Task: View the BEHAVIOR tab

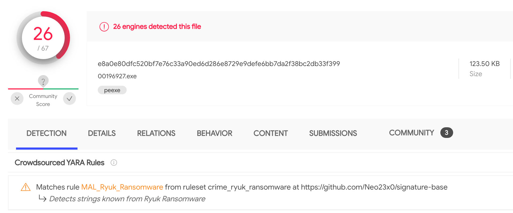Action: pyautogui.click(x=215, y=133)
